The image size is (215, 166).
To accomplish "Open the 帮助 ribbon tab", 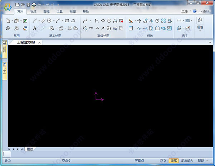I will pyautogui.click(x=85, y=11).
